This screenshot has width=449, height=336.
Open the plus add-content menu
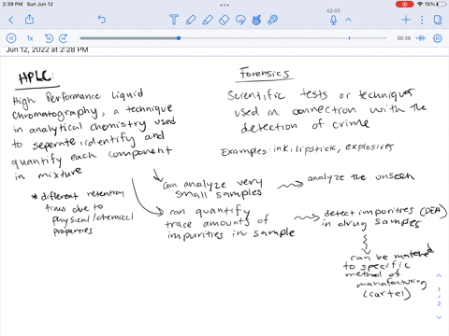click(x=406, y=20)
